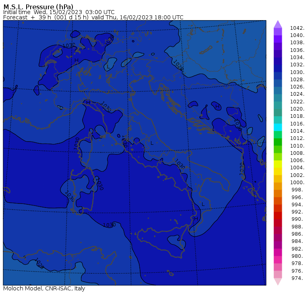
Task: Click the '1020.' legend label
Action: pos(297,109)
